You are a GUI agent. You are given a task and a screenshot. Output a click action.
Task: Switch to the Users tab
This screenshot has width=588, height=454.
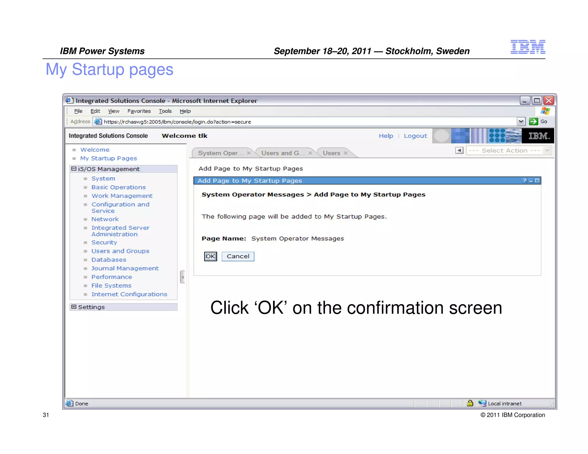(331, 153)
